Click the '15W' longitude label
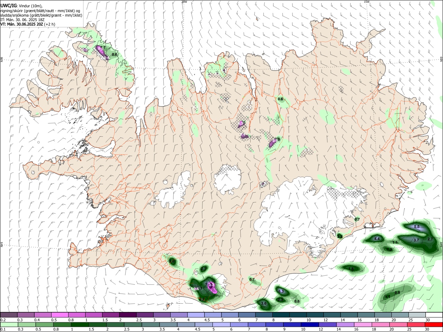 coord(367,2)
